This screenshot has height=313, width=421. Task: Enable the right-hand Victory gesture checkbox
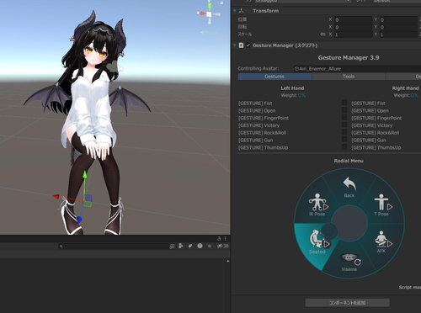pos(344,125)
